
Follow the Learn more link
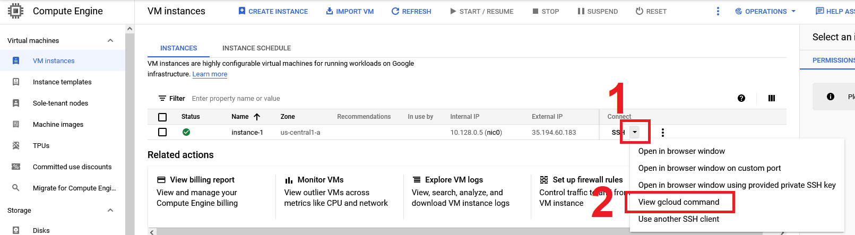(x=210, y=74)
